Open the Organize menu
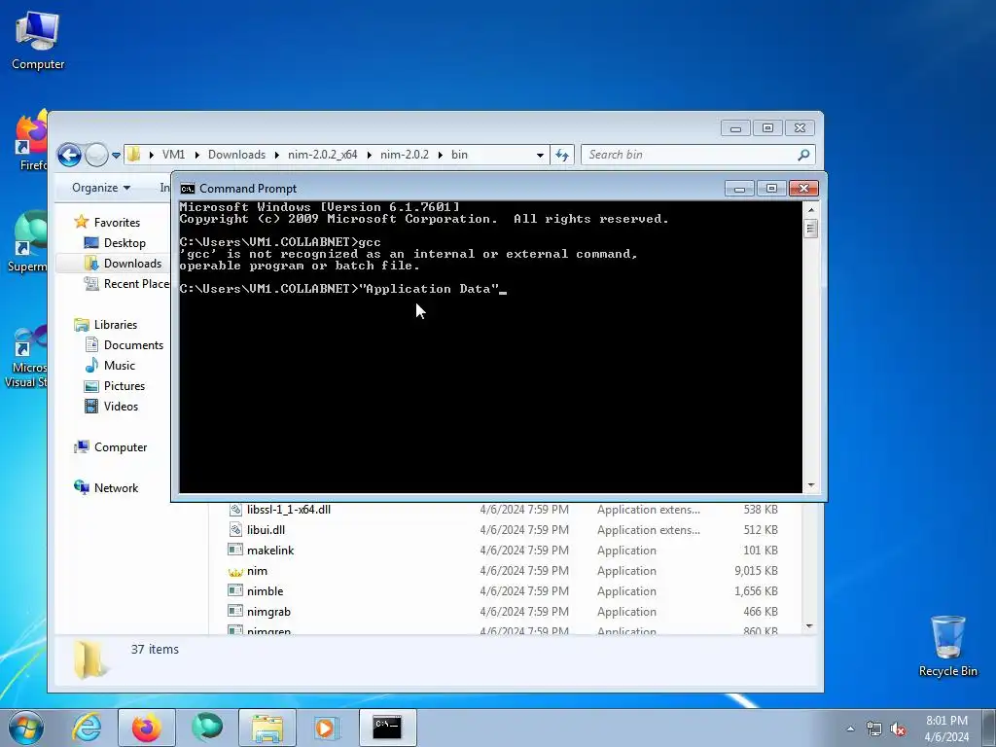 [101, 188]
